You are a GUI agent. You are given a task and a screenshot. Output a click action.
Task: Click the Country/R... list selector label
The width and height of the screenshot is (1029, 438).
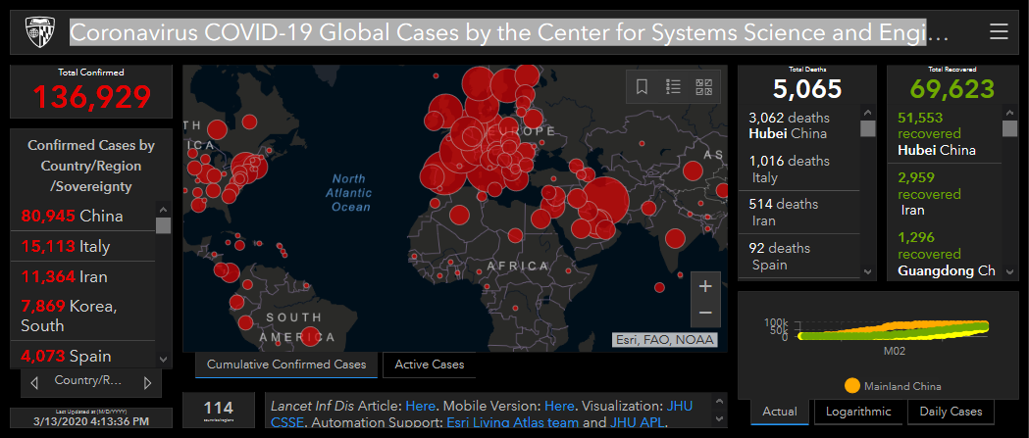[88, 379]
